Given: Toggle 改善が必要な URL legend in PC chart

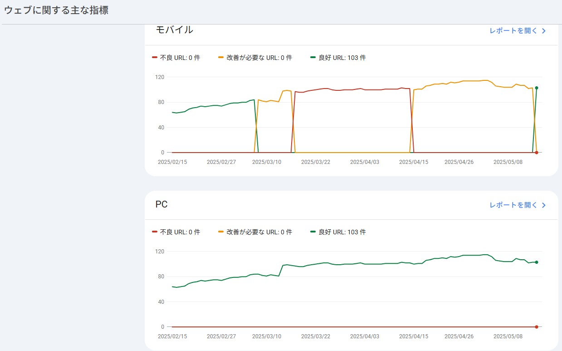Looking at the screenshot, I should pos(255,232).
